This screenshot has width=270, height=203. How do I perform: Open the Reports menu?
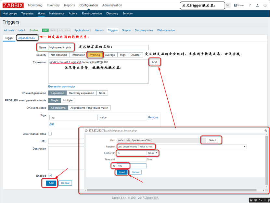tap(70, 5)
